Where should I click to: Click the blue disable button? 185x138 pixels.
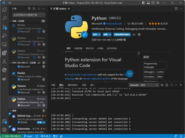coord(95,35)
